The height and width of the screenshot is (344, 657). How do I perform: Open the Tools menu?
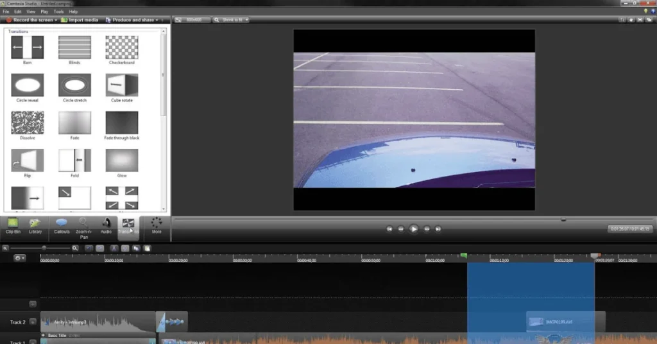[x=58, y=12]
